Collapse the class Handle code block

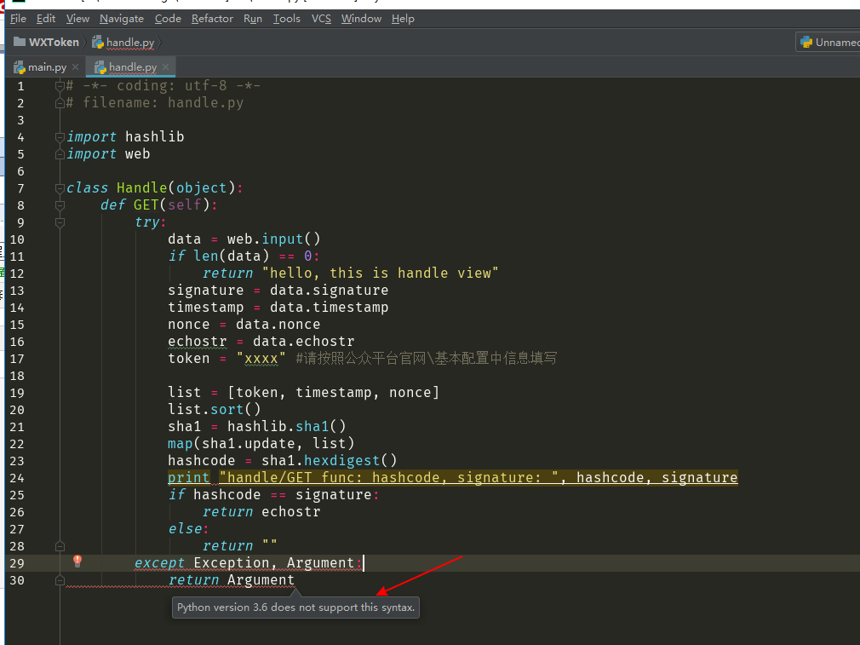point(60,188)
